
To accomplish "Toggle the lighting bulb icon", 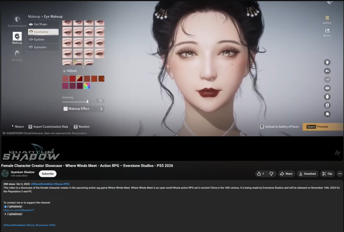I will (327, 62).
